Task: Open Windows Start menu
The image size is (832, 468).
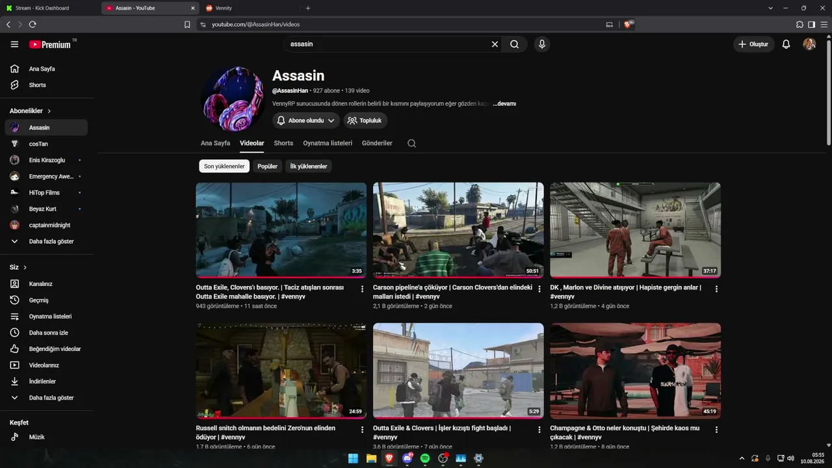Action: [353, 458]
